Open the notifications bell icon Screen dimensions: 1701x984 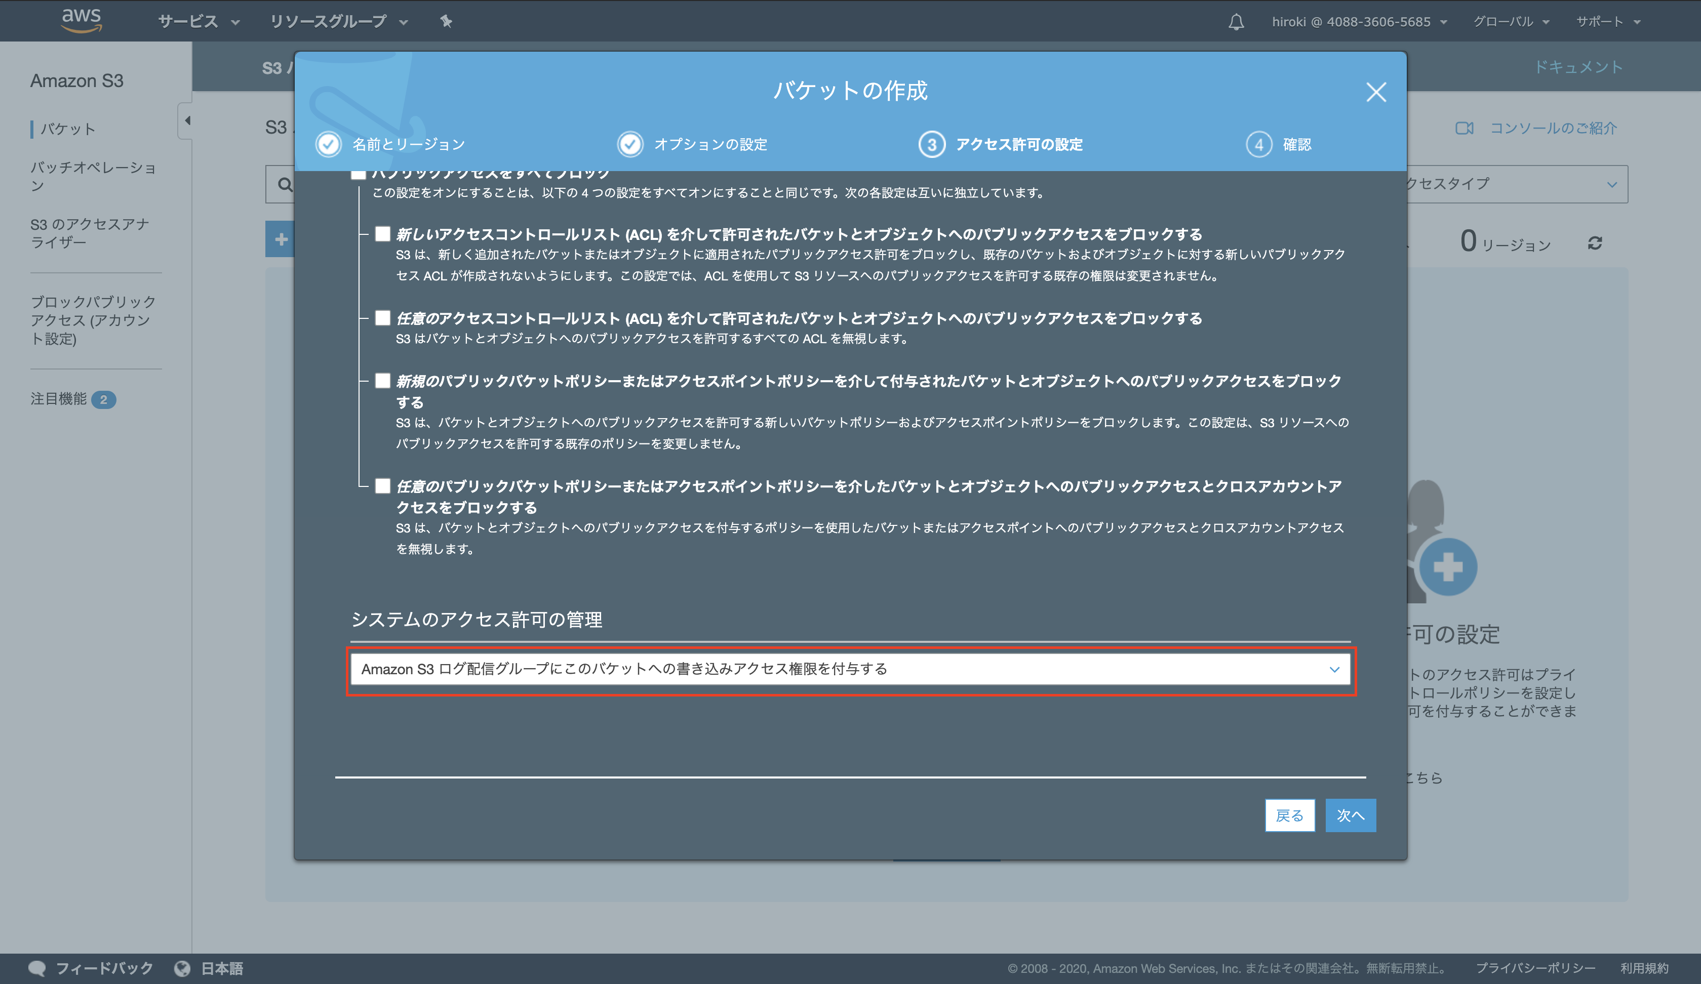(1236, 22)
